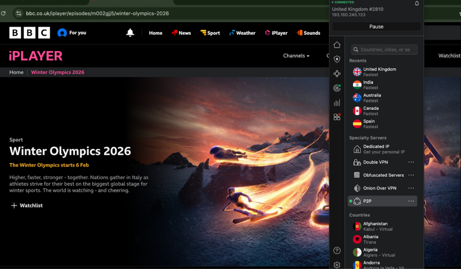Open BBC Sport nav link

pos(210,33)
